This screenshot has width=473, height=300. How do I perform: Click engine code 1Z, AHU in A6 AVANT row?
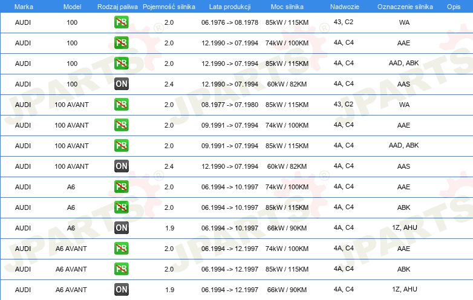[x=405, y=290]
